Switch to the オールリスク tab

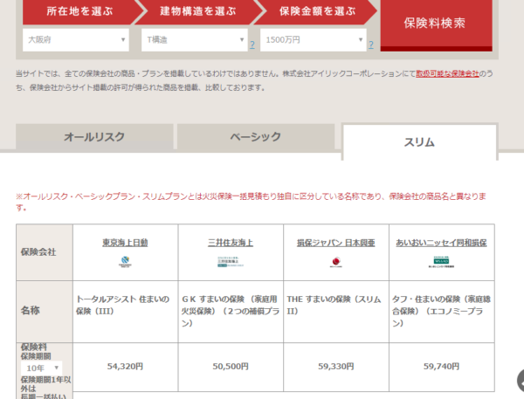94,137
